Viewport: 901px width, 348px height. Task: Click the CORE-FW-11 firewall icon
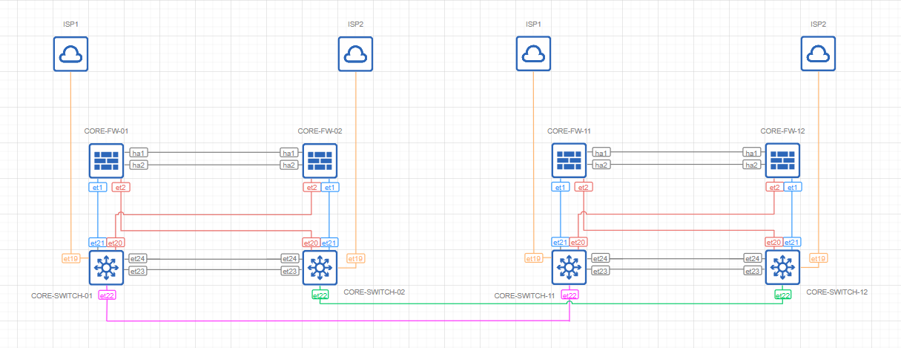pyautogui.click(x=570, y=160)
